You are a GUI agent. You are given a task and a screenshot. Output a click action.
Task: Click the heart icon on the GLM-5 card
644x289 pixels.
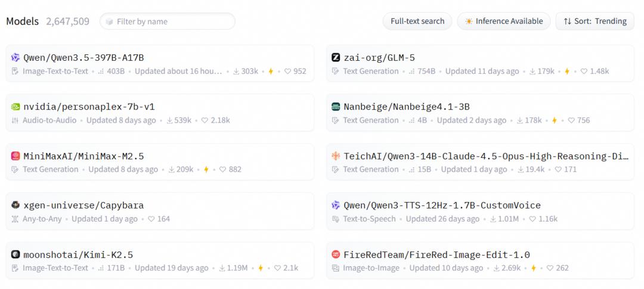coord(584,72)
